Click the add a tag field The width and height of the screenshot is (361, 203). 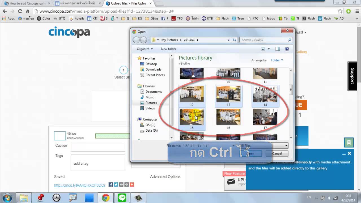(x=98, y=163)
